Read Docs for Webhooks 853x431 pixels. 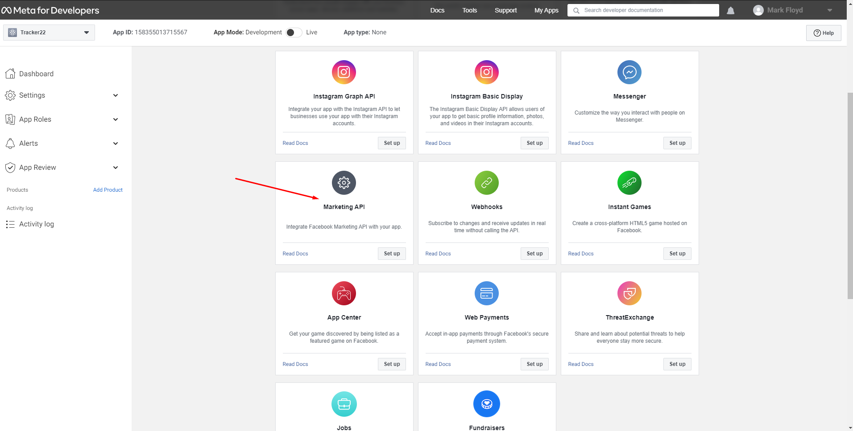click(x=438, y=254)
